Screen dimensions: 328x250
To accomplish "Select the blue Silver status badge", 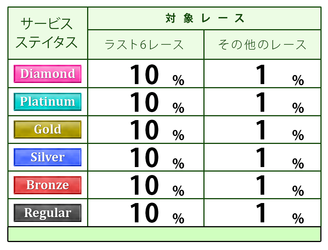I will point(47,157).
